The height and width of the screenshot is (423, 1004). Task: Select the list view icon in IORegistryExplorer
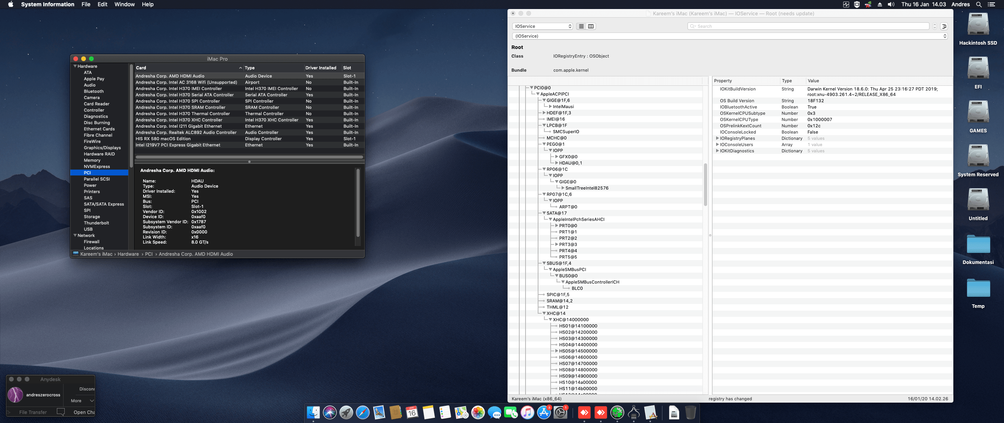581,26
